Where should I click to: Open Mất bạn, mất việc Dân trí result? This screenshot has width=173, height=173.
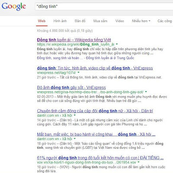click(96, 135)
